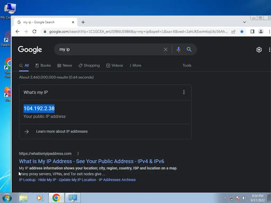271x203 pixels.
Task: Open Update My IP Location sitelink
Action: tap(78, 180)
